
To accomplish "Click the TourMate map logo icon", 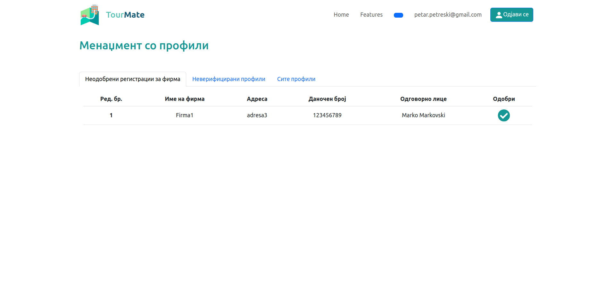I will 90,15.
